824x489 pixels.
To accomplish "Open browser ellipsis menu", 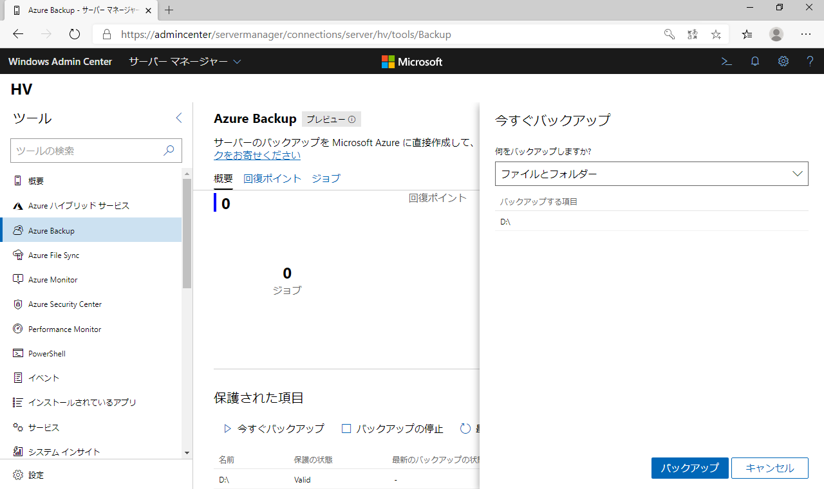I will (806, 34).
